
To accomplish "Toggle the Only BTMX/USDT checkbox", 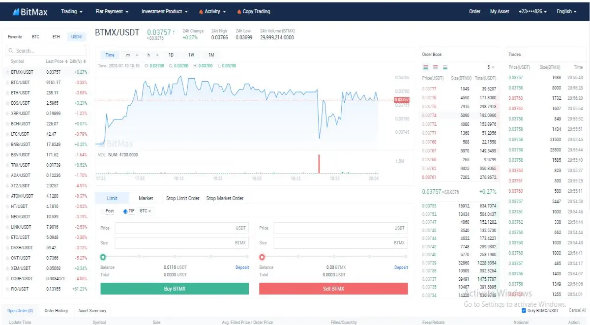I will coord(524,310).
